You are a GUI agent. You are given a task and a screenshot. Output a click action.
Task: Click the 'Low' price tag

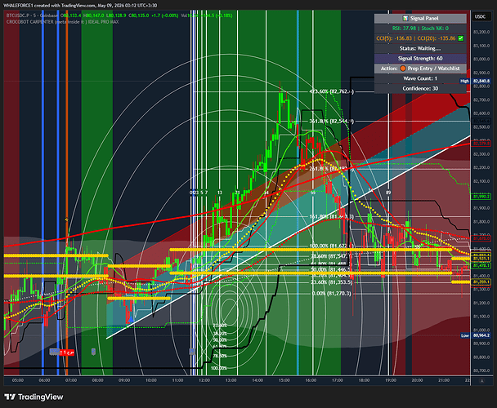pyautogui.click(x=465, y=335)
